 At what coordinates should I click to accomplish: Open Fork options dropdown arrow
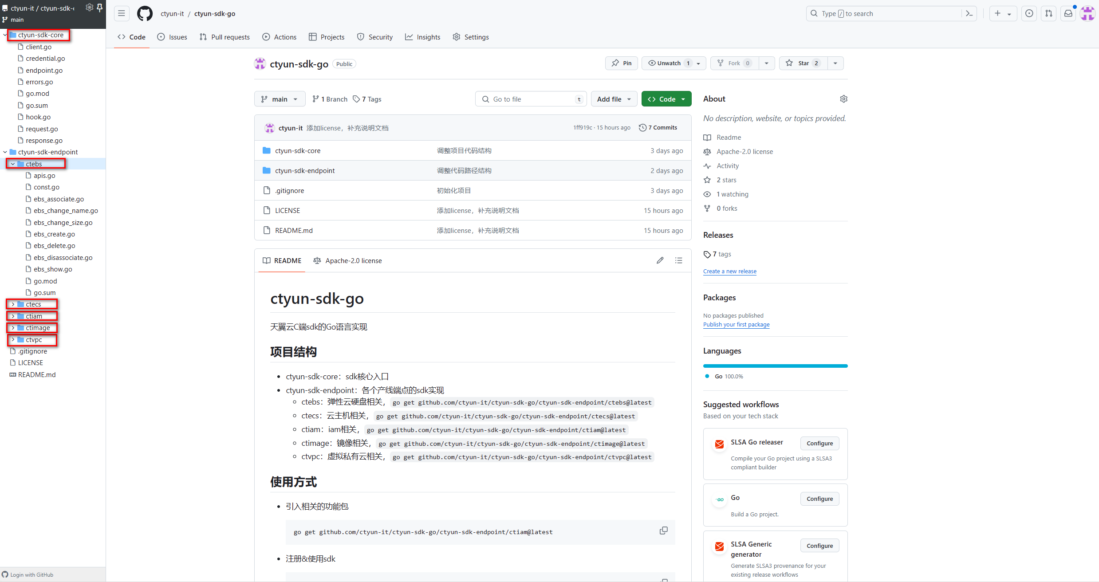coord(767,63)
